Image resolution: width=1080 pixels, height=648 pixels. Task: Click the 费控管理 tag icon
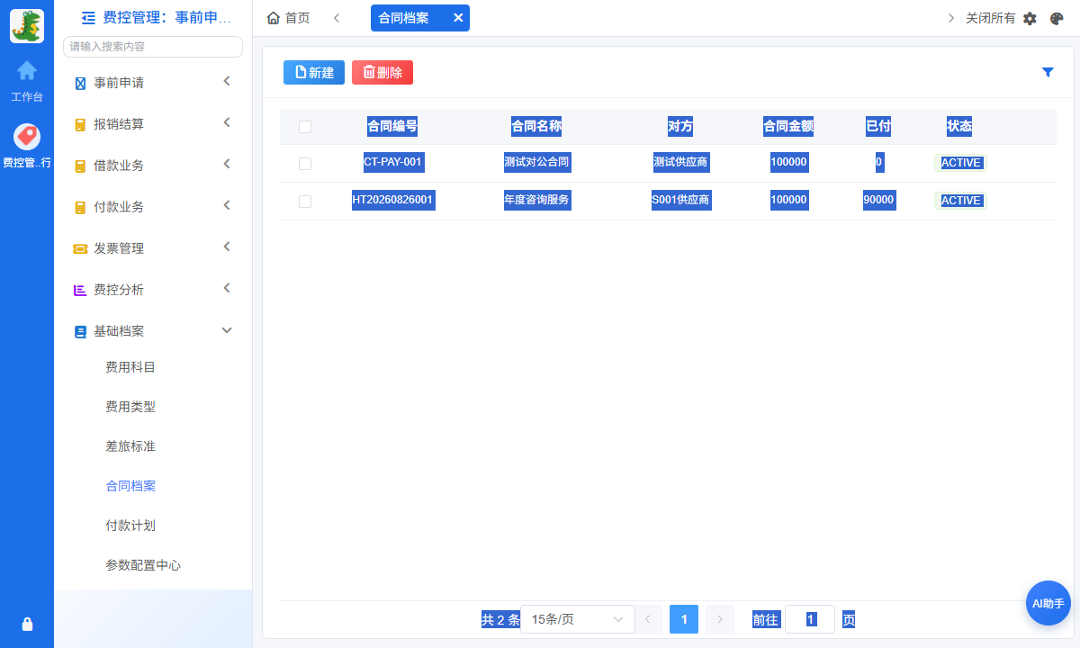27,137
